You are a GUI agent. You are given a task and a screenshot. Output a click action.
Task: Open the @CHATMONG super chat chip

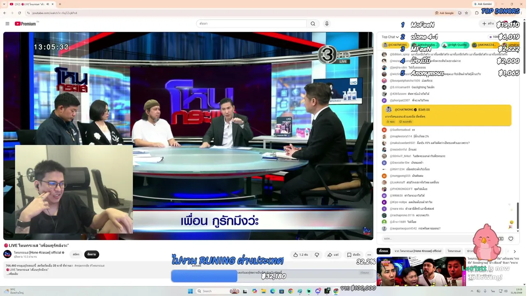coord(395,45)
